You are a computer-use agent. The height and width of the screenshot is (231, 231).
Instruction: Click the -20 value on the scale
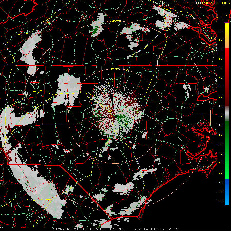pyautogui.click(x=219, y=134)
